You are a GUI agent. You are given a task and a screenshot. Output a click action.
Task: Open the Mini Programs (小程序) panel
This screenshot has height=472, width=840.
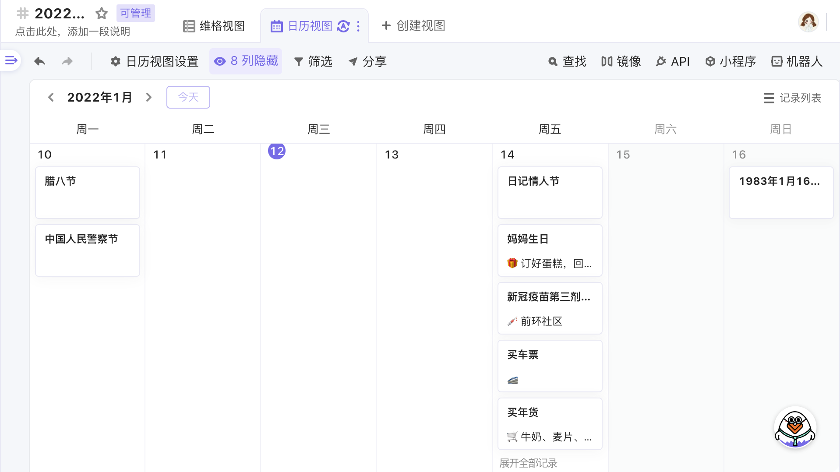tap(731, 61)
